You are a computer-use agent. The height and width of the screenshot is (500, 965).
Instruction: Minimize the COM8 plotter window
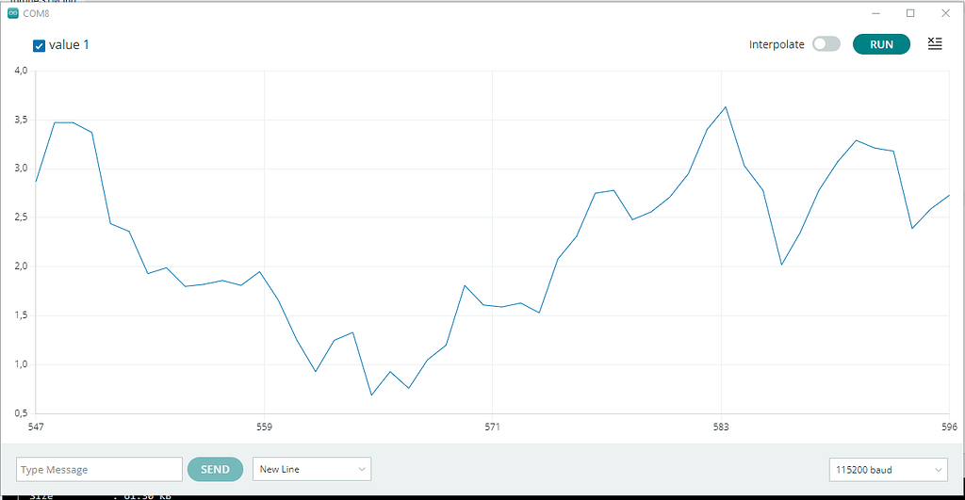875,13
